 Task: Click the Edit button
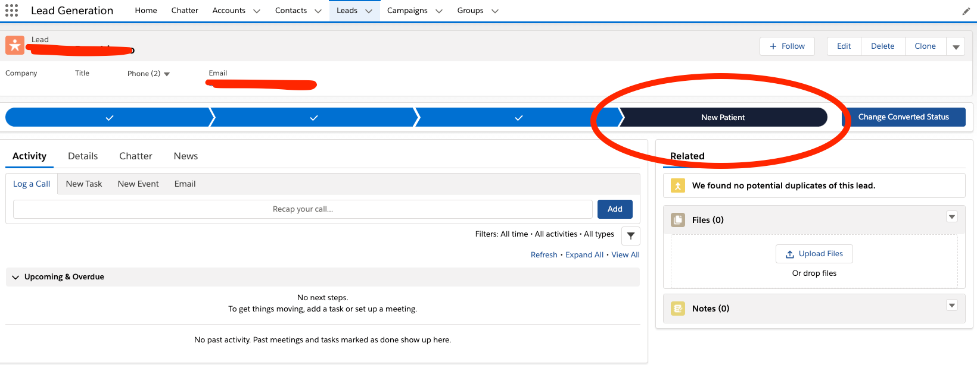coord(844,46)
